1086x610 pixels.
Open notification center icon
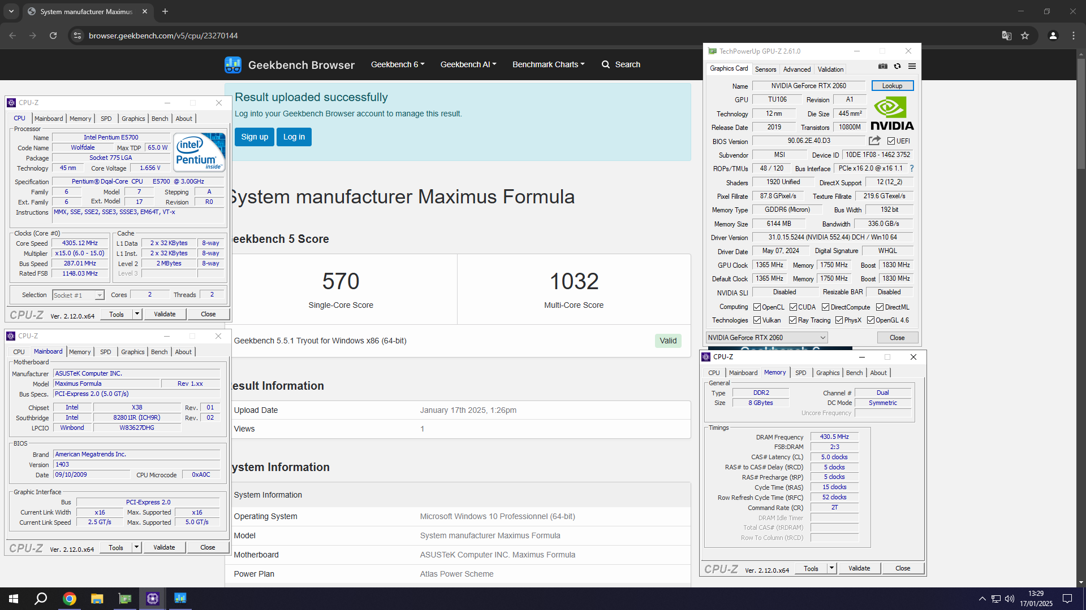tap(1067, 599)
